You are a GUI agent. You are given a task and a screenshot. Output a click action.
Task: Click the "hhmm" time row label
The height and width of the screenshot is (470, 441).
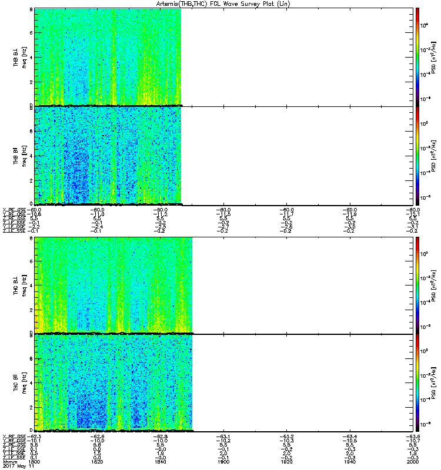[10, 462]
